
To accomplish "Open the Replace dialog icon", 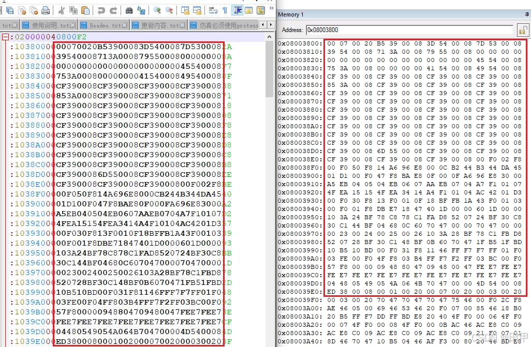I will pyautogui.click(x=141, y=10).
